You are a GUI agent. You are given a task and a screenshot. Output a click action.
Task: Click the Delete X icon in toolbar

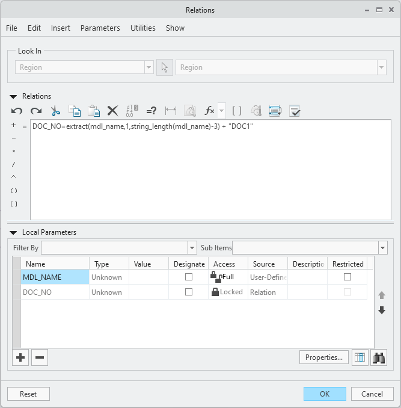112,111
